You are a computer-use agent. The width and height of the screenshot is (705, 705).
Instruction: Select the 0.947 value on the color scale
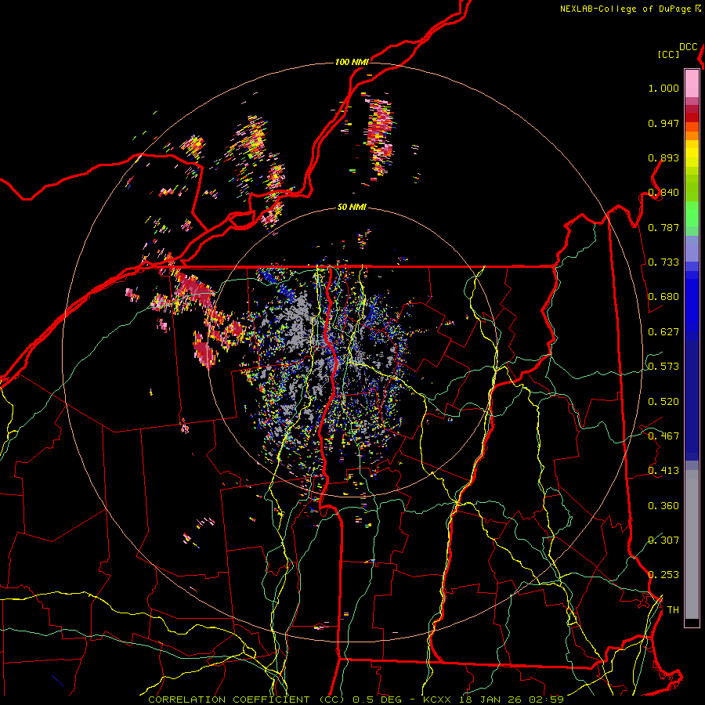[x=663, y=123]
